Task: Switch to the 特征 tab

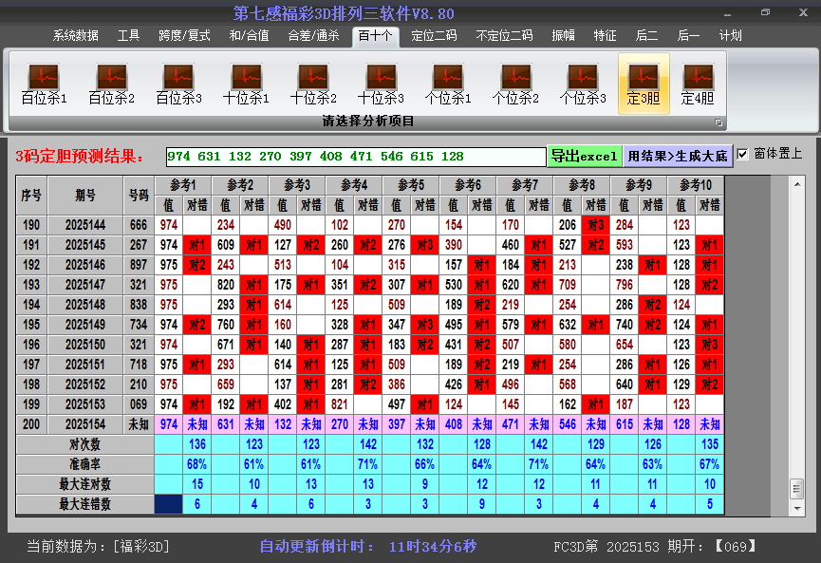Action: pyautogui.click(x=605, y=36)
